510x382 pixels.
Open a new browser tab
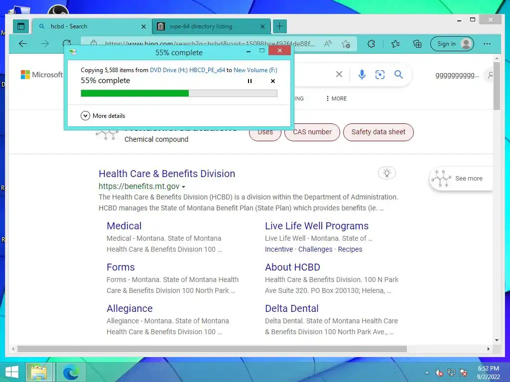click(280, 26)
